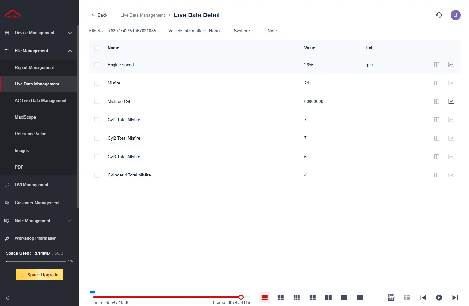
Task: Show graph for Engine speed
Action: (451, 65)
